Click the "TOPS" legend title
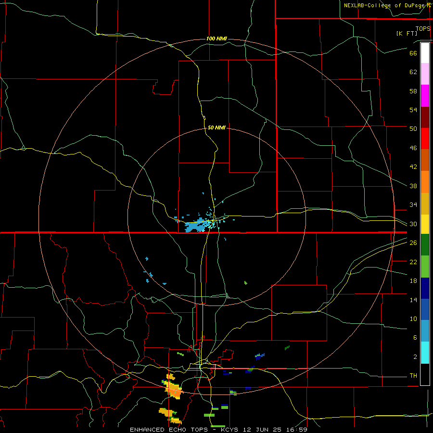The image size is (433, 433). 423,28
